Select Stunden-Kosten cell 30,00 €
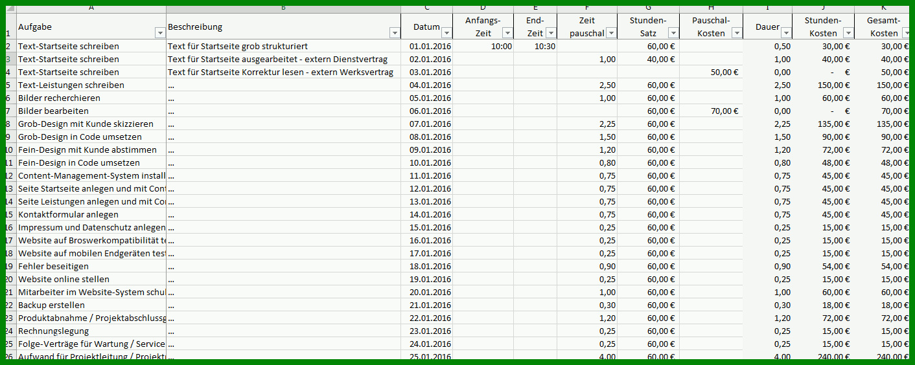The height and width of the screenshot is (365, 915). pyautogui.click(x=823, y=46)
